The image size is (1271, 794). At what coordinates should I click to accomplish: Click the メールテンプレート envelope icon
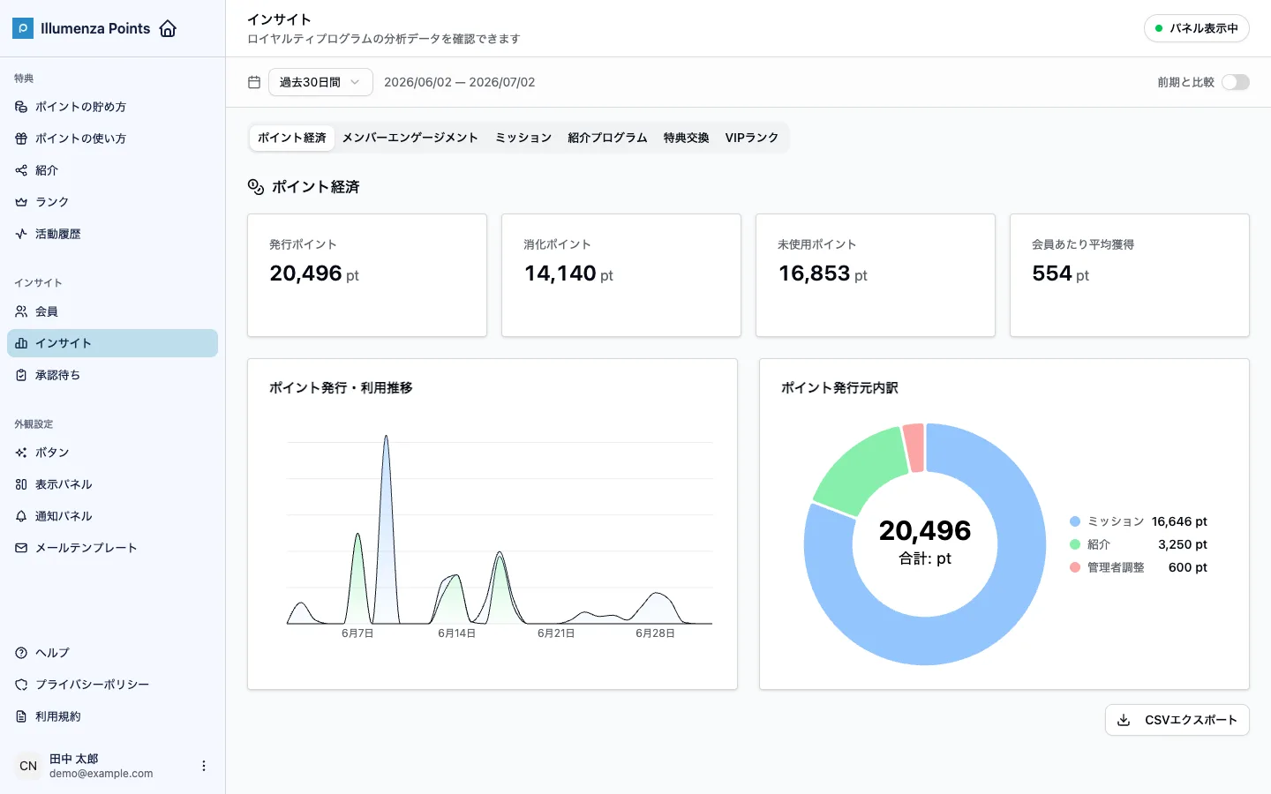21,548
